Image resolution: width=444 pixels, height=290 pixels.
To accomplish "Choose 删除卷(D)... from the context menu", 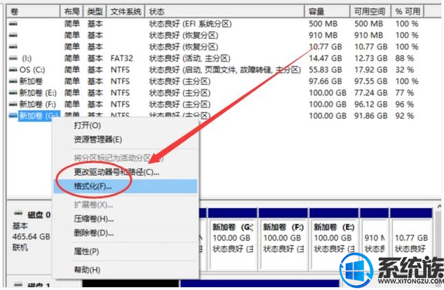I will click(93, 233).
